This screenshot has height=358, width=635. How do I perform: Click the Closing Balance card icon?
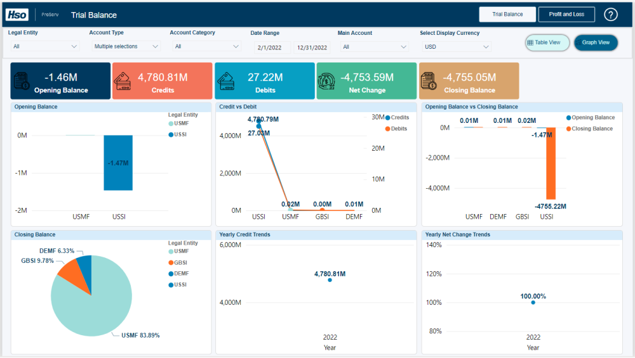coord(429,81)
